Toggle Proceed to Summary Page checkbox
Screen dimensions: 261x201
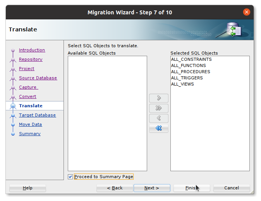[70, 177]
